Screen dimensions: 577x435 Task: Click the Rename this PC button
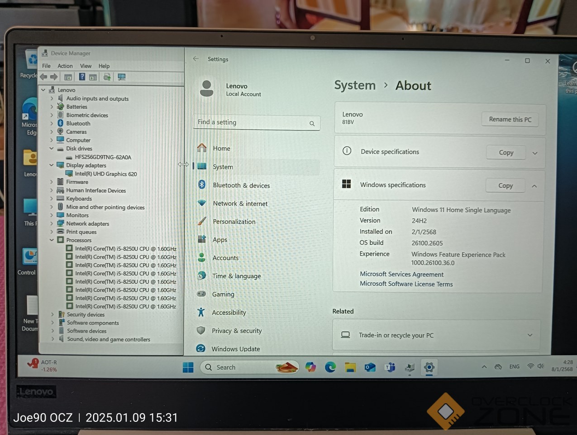pyautogui.click(x=510, y=119)
